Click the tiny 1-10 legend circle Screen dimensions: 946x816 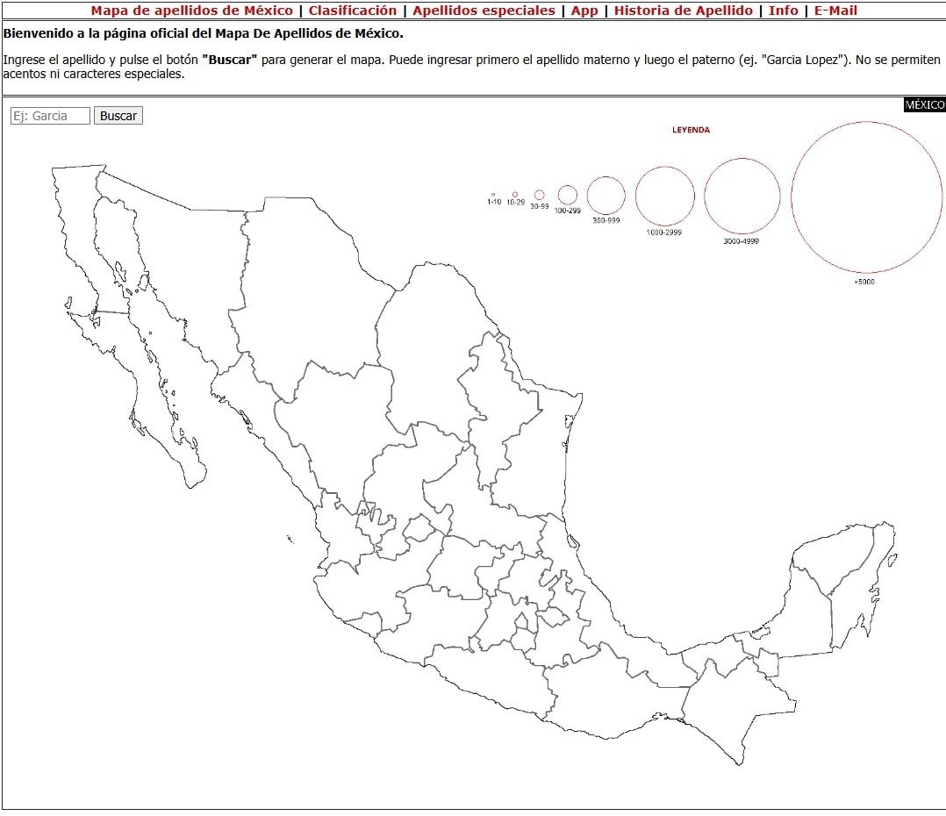493,195
